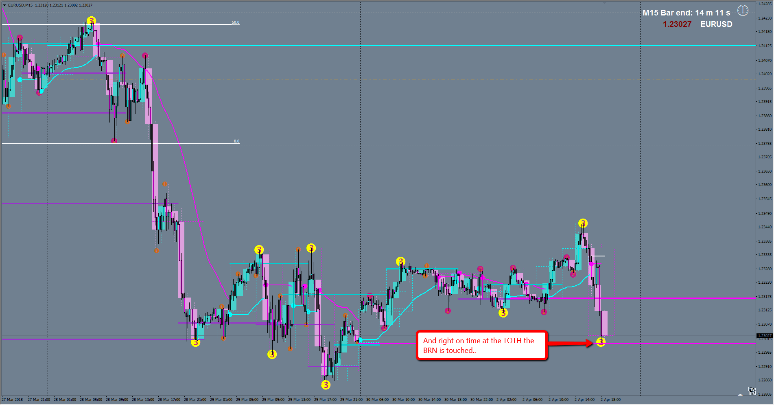Viewport: 774px width, 405px height.
Task: Click the 1.24070 price axis label
Action: [x=765, y=61]
